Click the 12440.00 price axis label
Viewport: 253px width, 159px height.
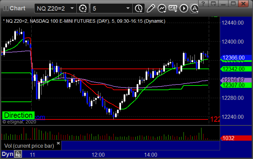tap(232, 23)
